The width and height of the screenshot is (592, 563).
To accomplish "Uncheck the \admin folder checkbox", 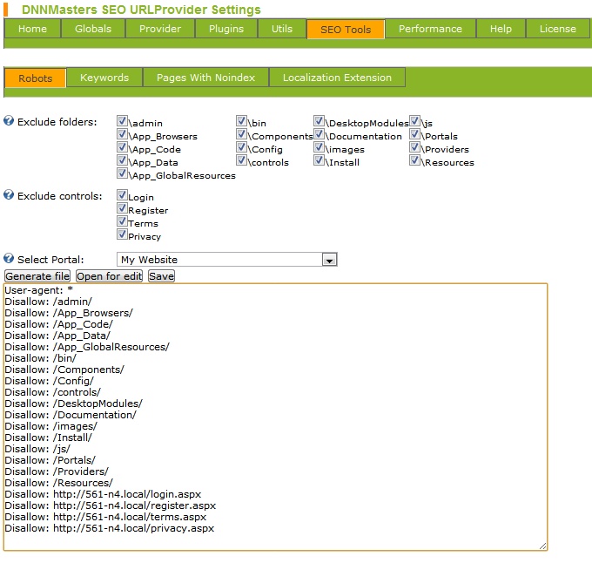I will (x=122, y=121).
